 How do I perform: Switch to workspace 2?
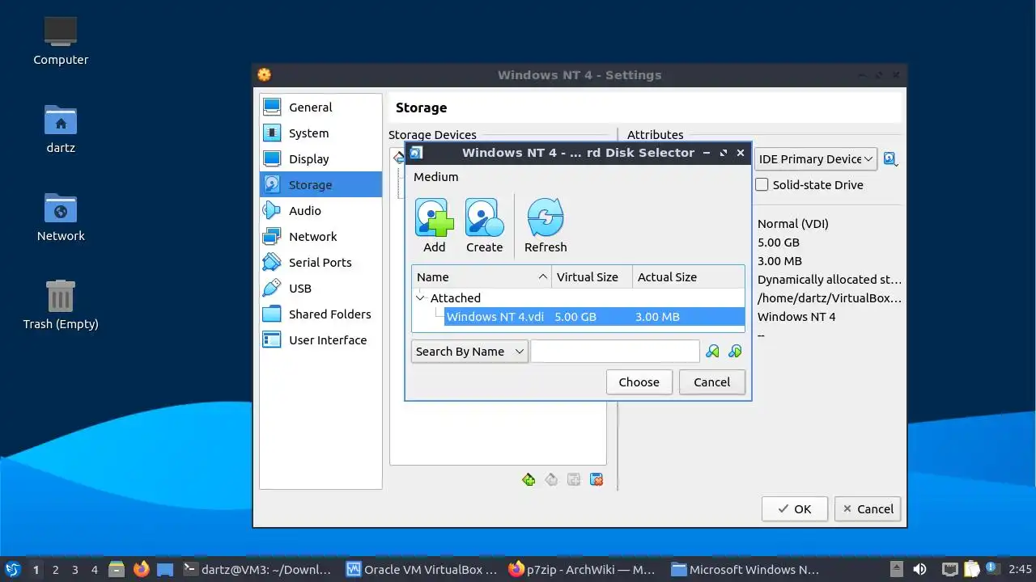(55, 569)
